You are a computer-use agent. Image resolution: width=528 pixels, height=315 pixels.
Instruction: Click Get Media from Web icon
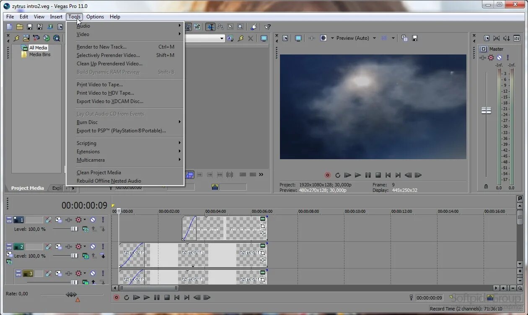[x=56, y=38]
